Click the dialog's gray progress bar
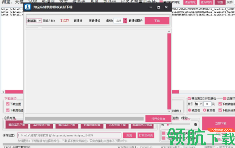Image resolution: width=235 pixels, height=148 pixels. pyautogui.click(x=84, y=119)
